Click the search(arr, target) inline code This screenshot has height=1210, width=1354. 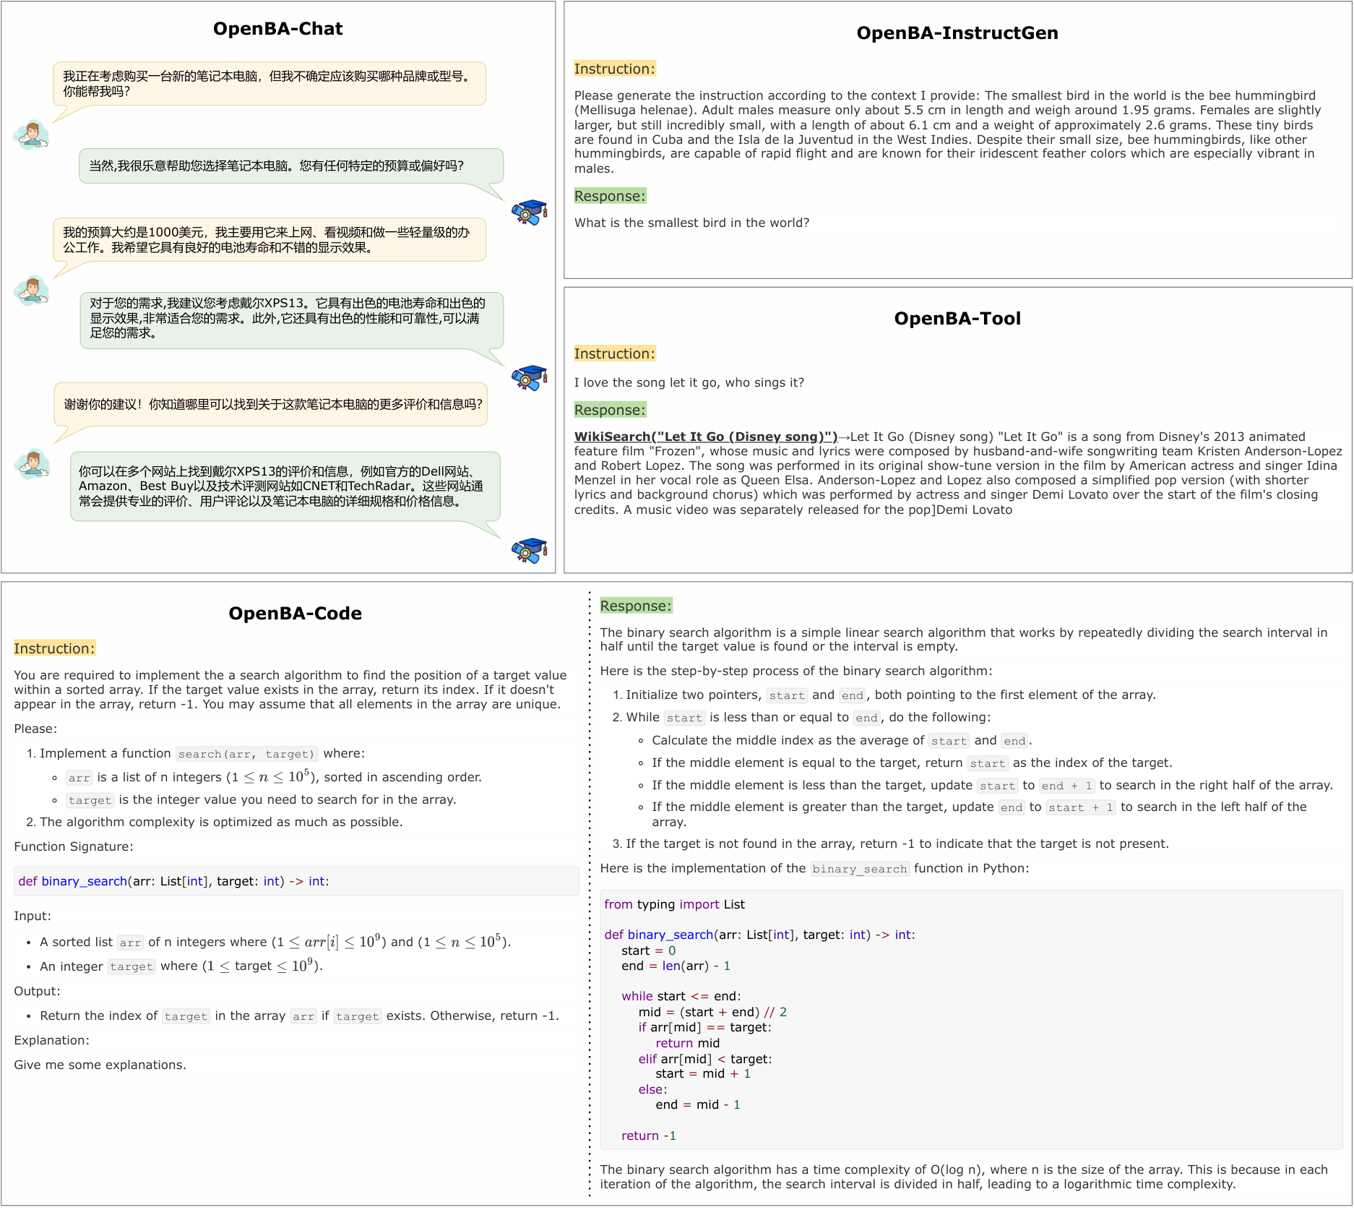click(x=246, y=754)
